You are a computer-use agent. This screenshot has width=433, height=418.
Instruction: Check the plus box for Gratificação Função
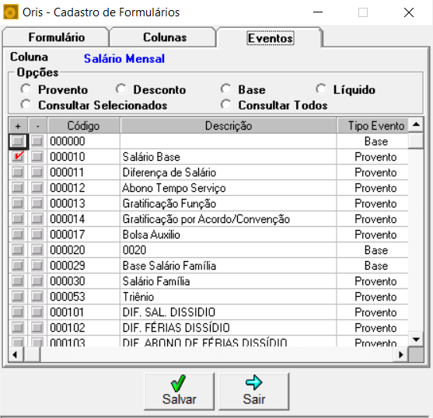coord(18,204)
